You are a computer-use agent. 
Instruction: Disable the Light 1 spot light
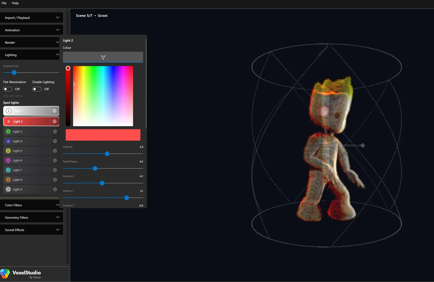(x=27, y=111)
